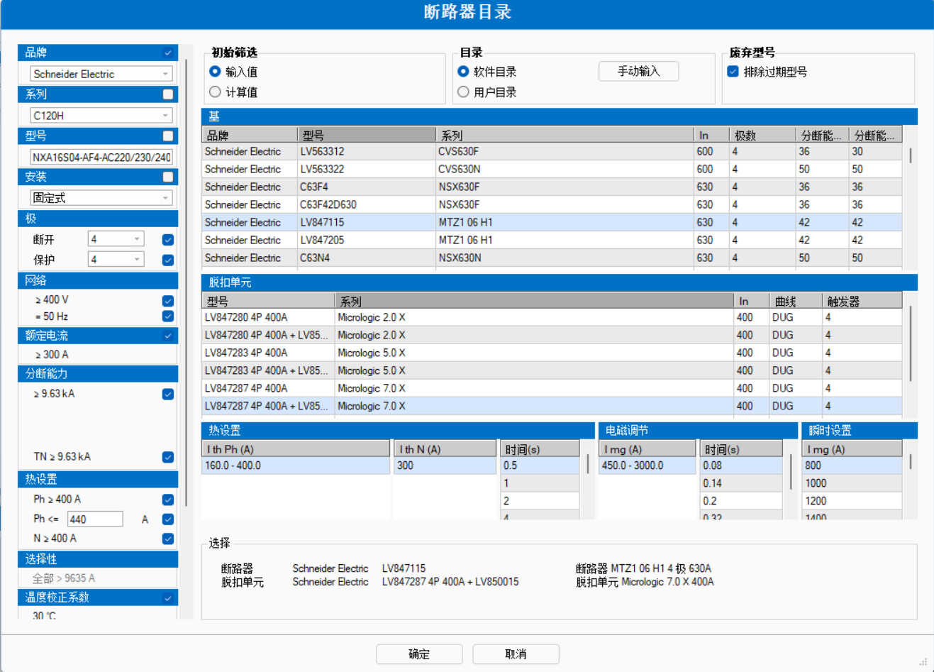Select LV847287 4P 400A + LV85... row
This screenshot has height=672, width=934.
click(552, 406)
